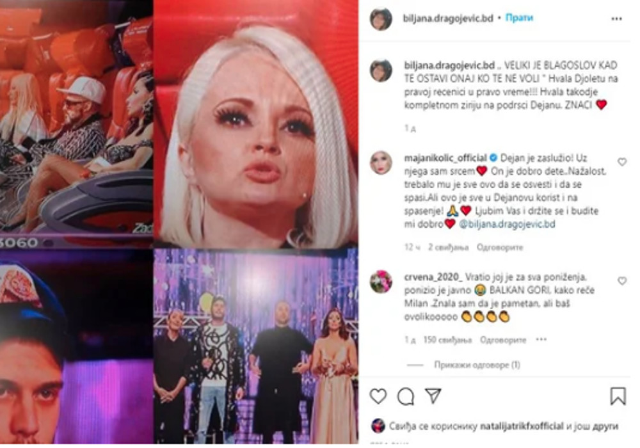This screenshot has width=640, height=448.
Task: Like the post with the heart icon
Action: (378, 396)
